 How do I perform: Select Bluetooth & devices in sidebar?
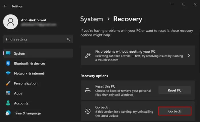coord(30,63)
